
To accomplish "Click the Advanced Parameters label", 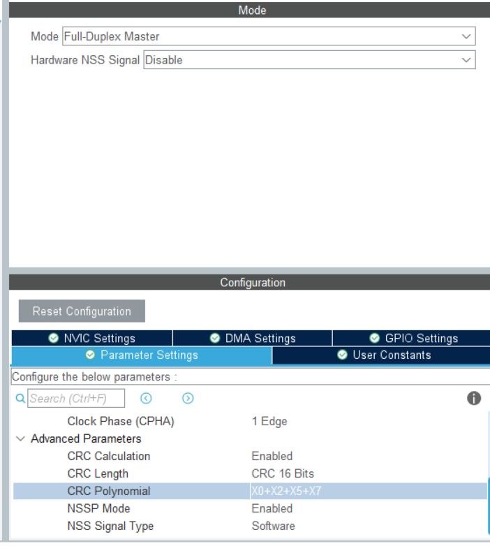I will [x=86, y=438].
